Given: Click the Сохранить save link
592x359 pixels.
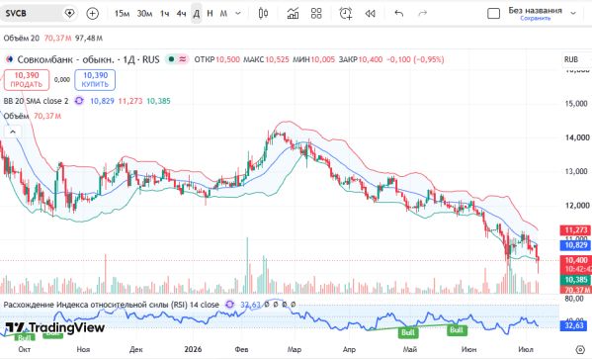Looking at the screenshot, I should click(x=535, y=18).
